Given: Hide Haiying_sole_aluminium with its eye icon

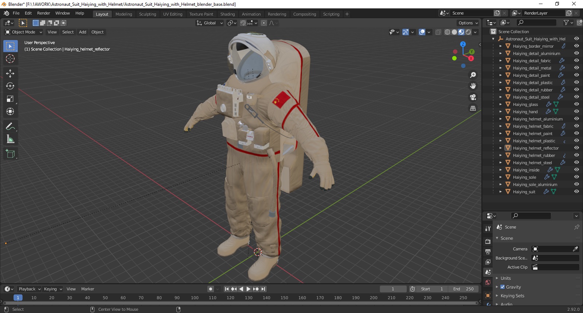Looking at the screenshot, I should coord(576,184).
